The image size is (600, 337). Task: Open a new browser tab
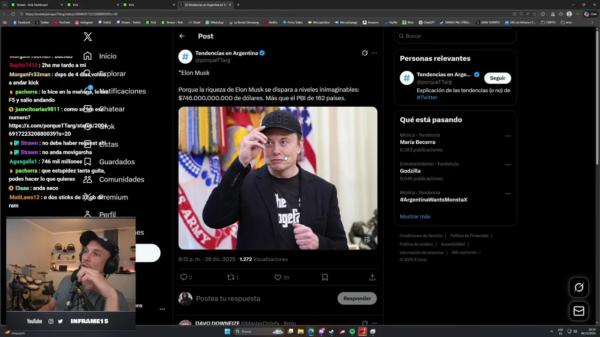pos(238,5)
